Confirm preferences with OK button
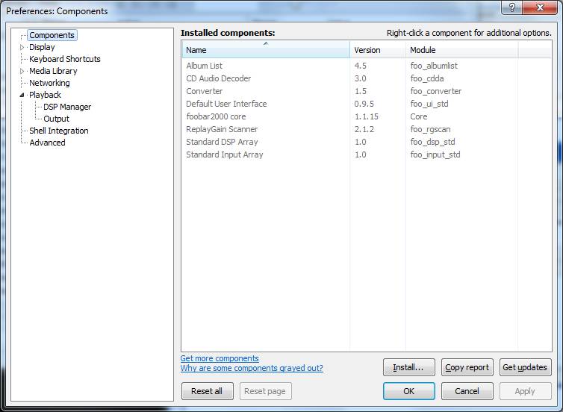 pyautogui.click(x=408, y=391)
